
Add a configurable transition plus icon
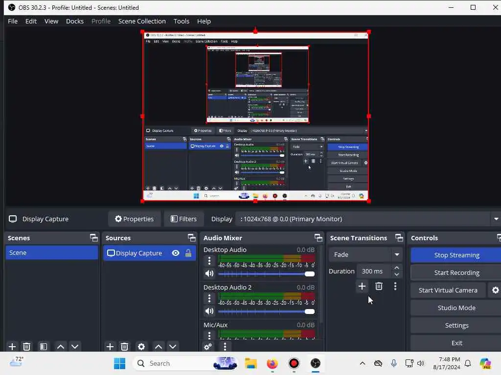362,286
